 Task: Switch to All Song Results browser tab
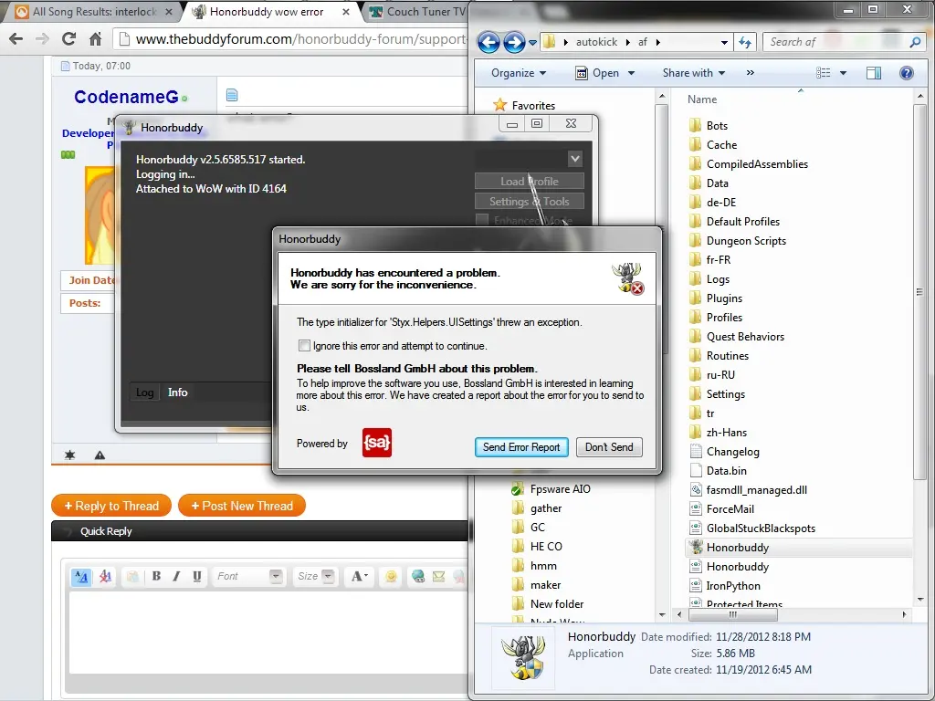click(x=93, y=12)
